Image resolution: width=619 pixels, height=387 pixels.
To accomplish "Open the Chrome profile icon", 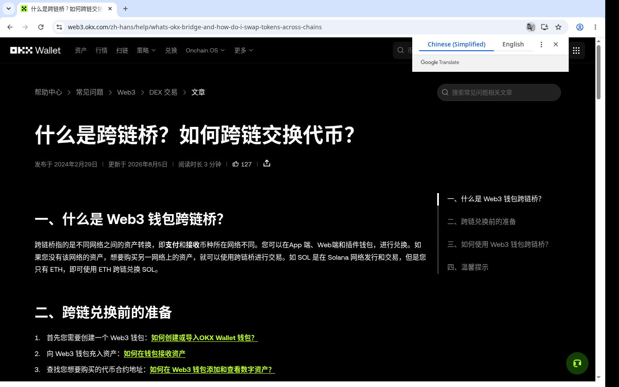I will coord(580,27).
